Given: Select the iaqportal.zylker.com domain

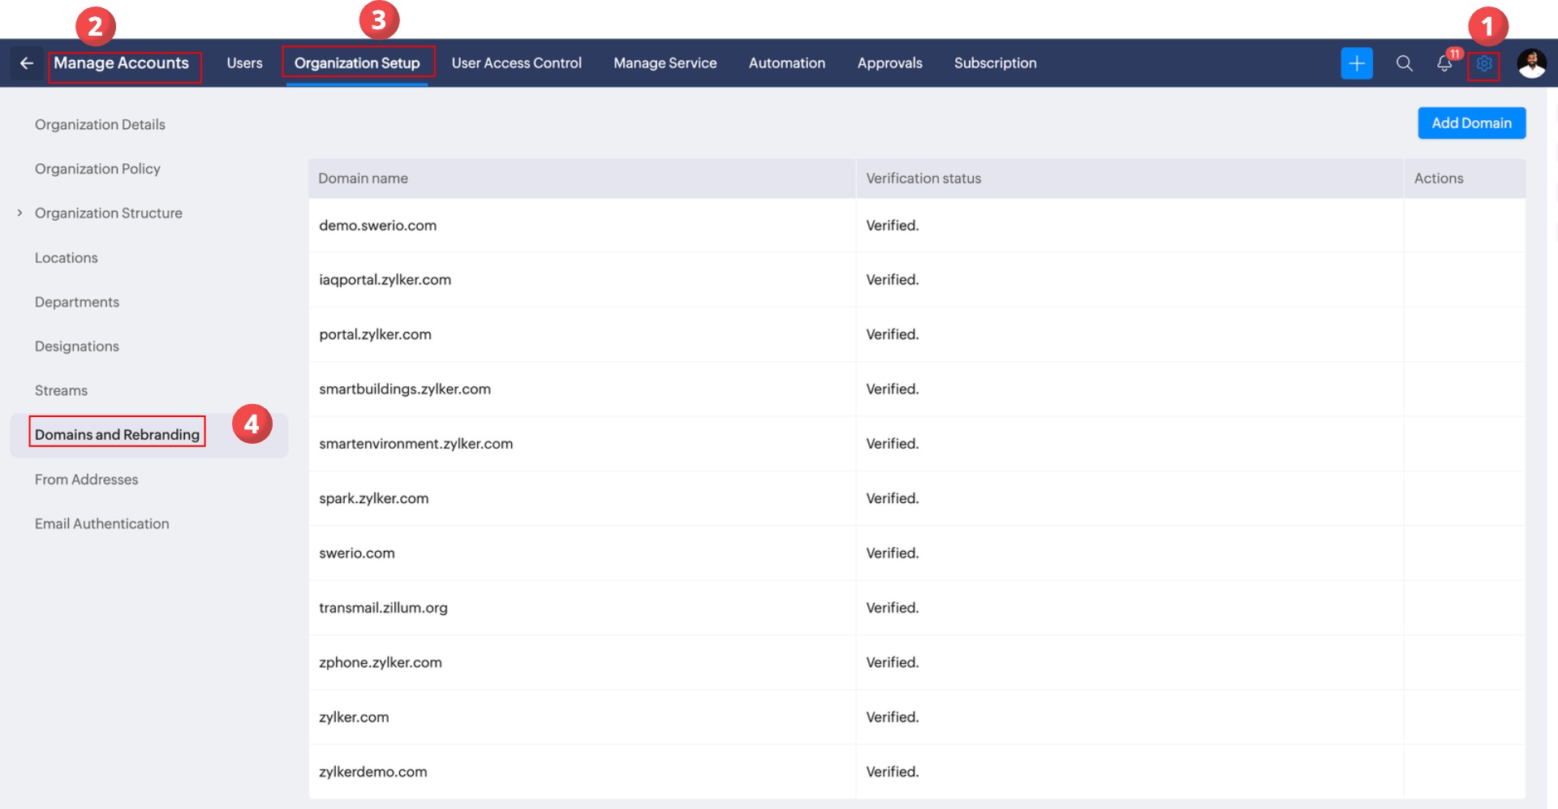Looking at the screenshot, I should tap(385, 280).
